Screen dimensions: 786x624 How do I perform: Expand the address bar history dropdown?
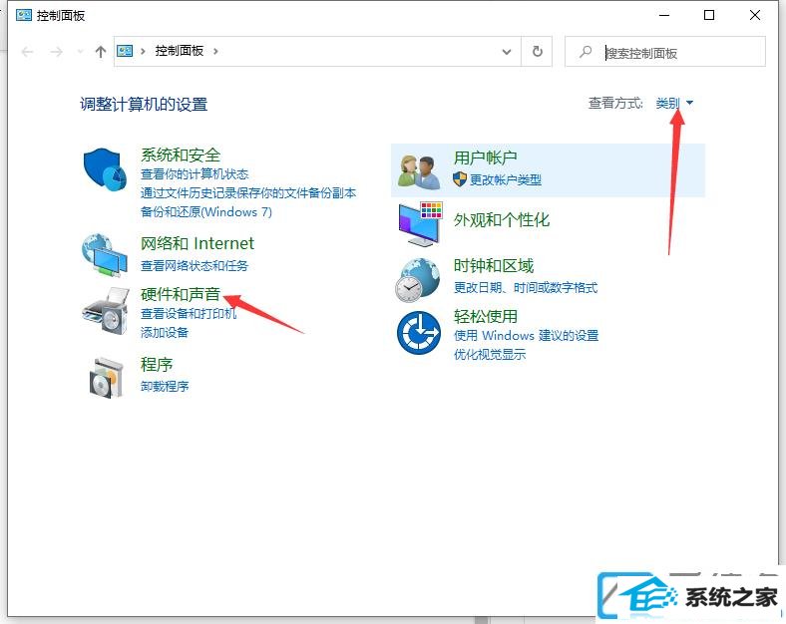pyautogui.click(x=507, y=52)
